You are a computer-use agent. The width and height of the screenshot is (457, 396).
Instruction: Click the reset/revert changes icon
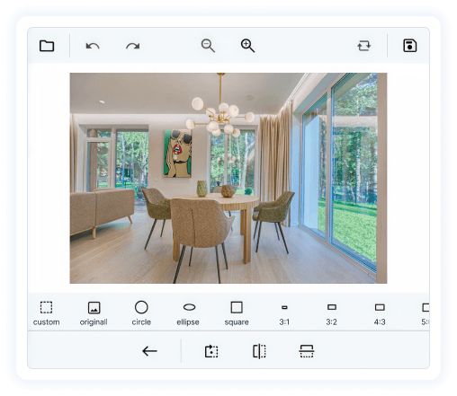[x=364, y=46]
